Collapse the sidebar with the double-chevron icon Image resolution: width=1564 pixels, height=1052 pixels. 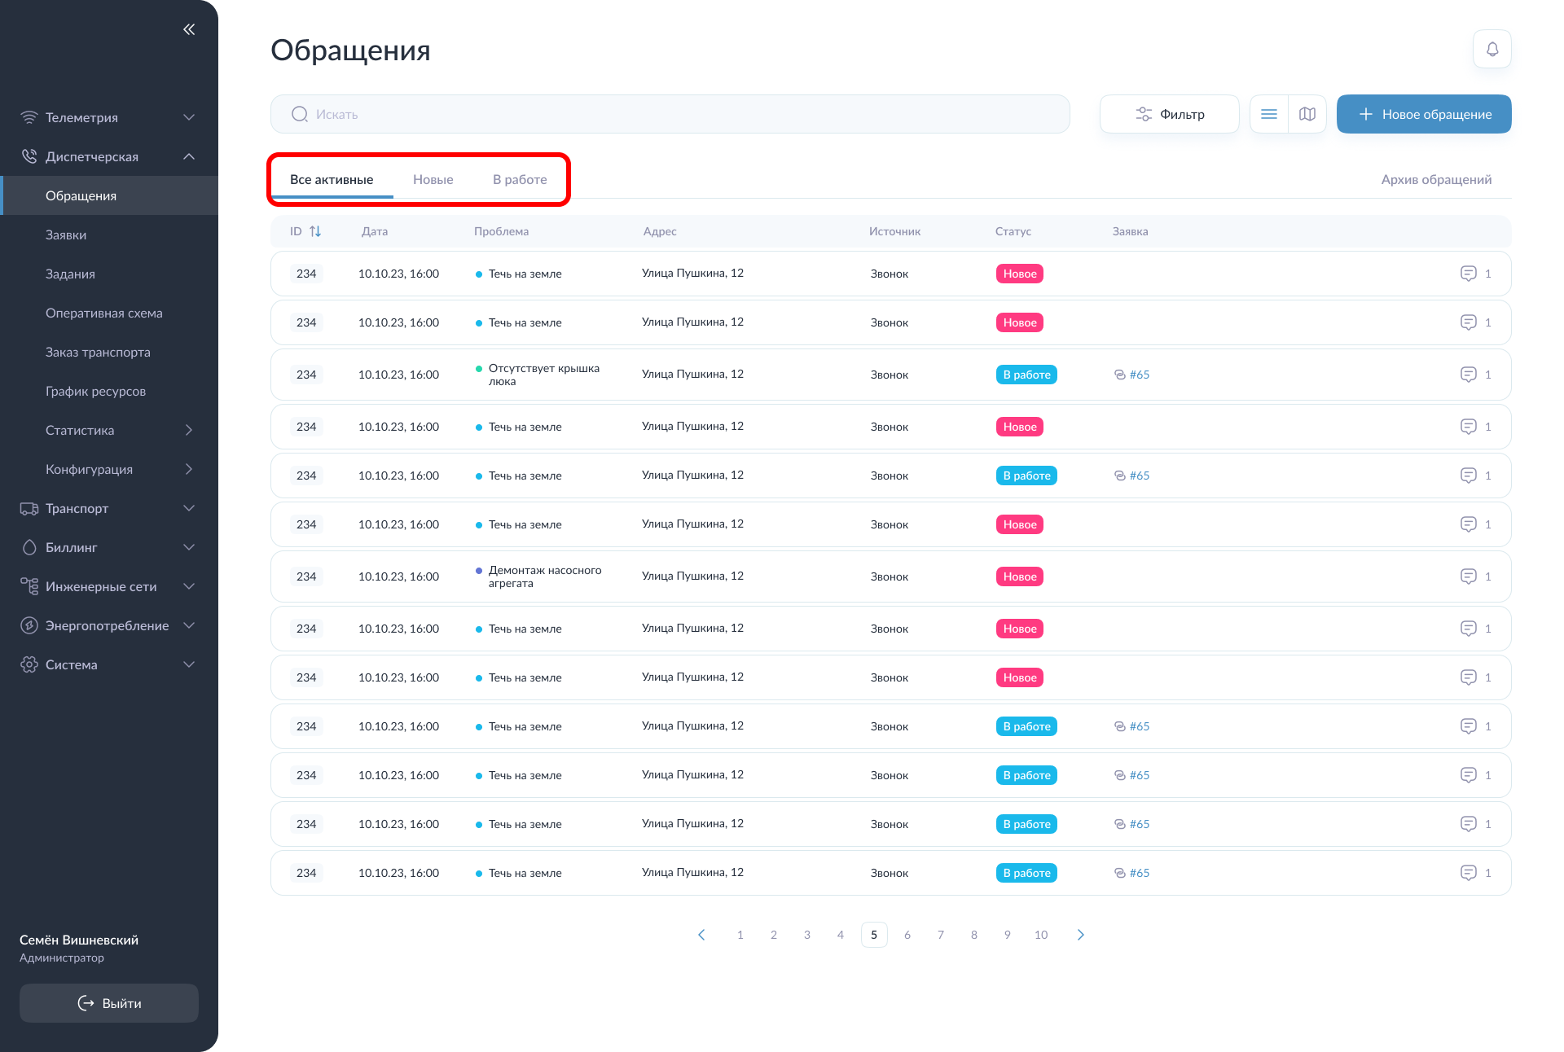(189, 29)
